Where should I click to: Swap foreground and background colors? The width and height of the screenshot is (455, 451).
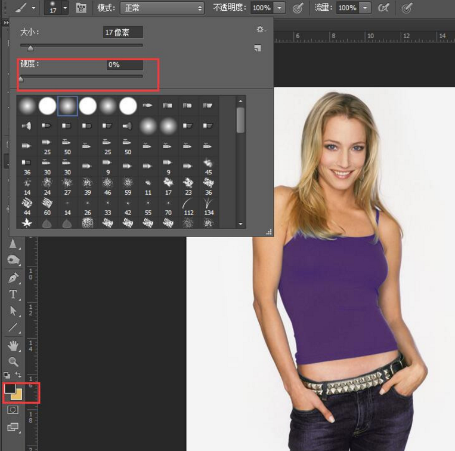point(18,375)
